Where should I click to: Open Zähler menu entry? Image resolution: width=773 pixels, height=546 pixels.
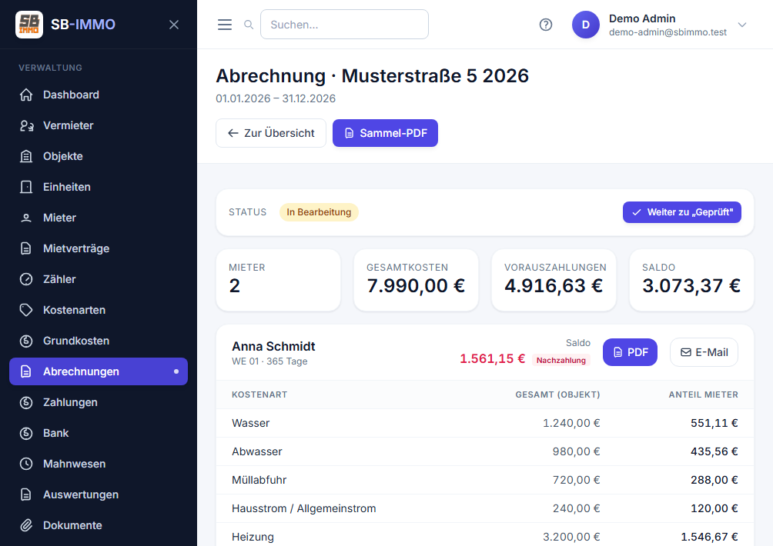pos(99,279)
